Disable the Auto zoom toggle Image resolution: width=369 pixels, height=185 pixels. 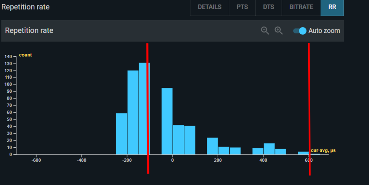[x=300, y=31]
